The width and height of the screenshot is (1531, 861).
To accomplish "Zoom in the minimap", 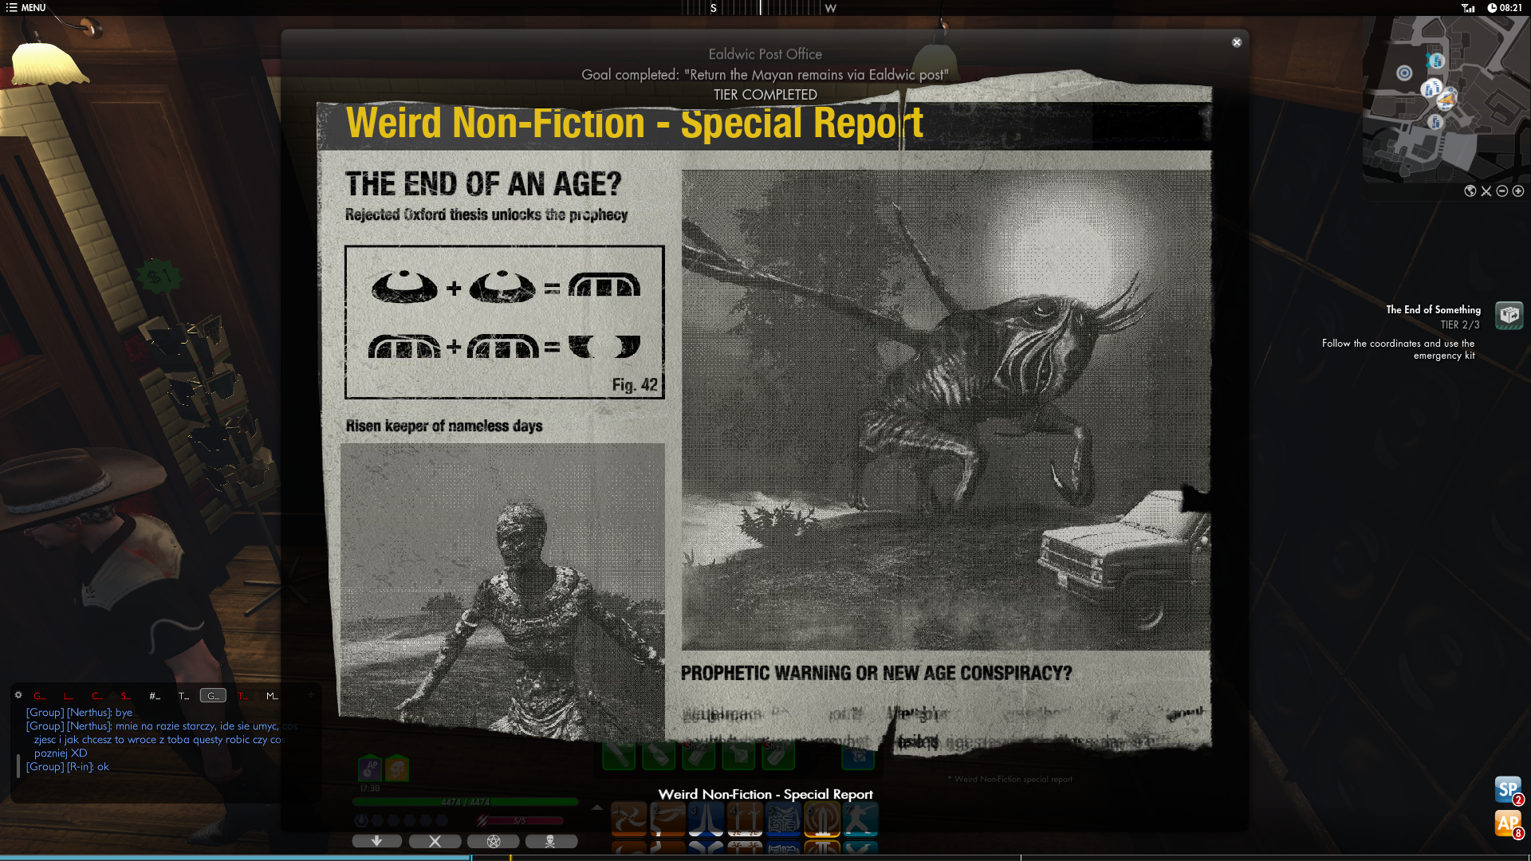I will 1518,191.
